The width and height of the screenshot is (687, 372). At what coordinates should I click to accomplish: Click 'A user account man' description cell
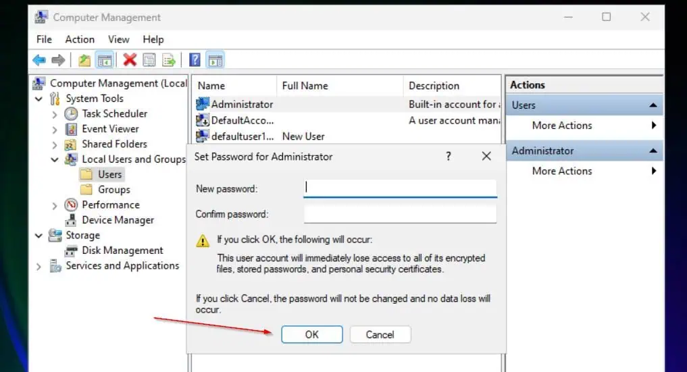tap(455, 120)
